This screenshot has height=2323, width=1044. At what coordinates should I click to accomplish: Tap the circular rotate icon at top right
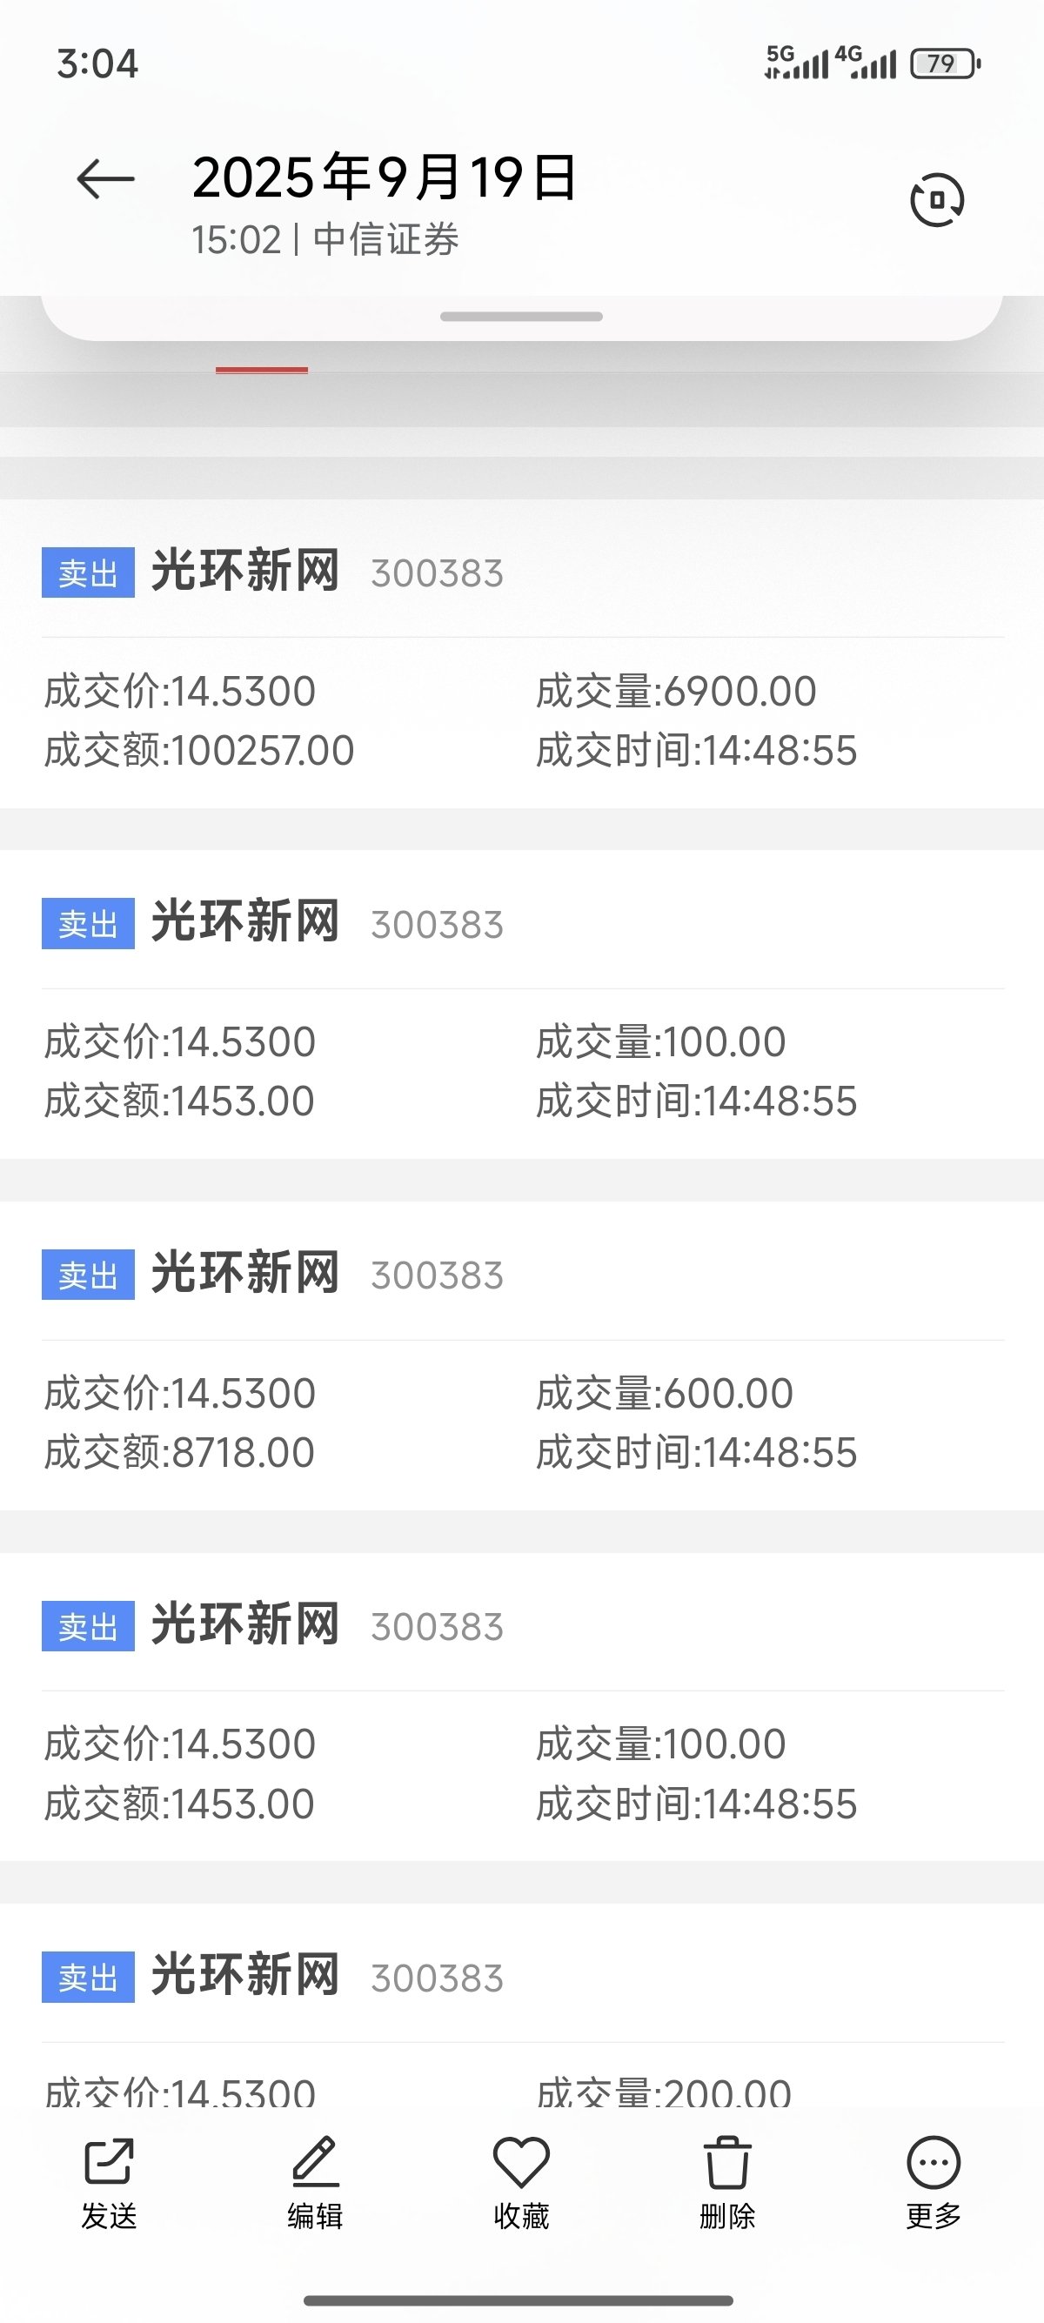(x=937, y=199)
